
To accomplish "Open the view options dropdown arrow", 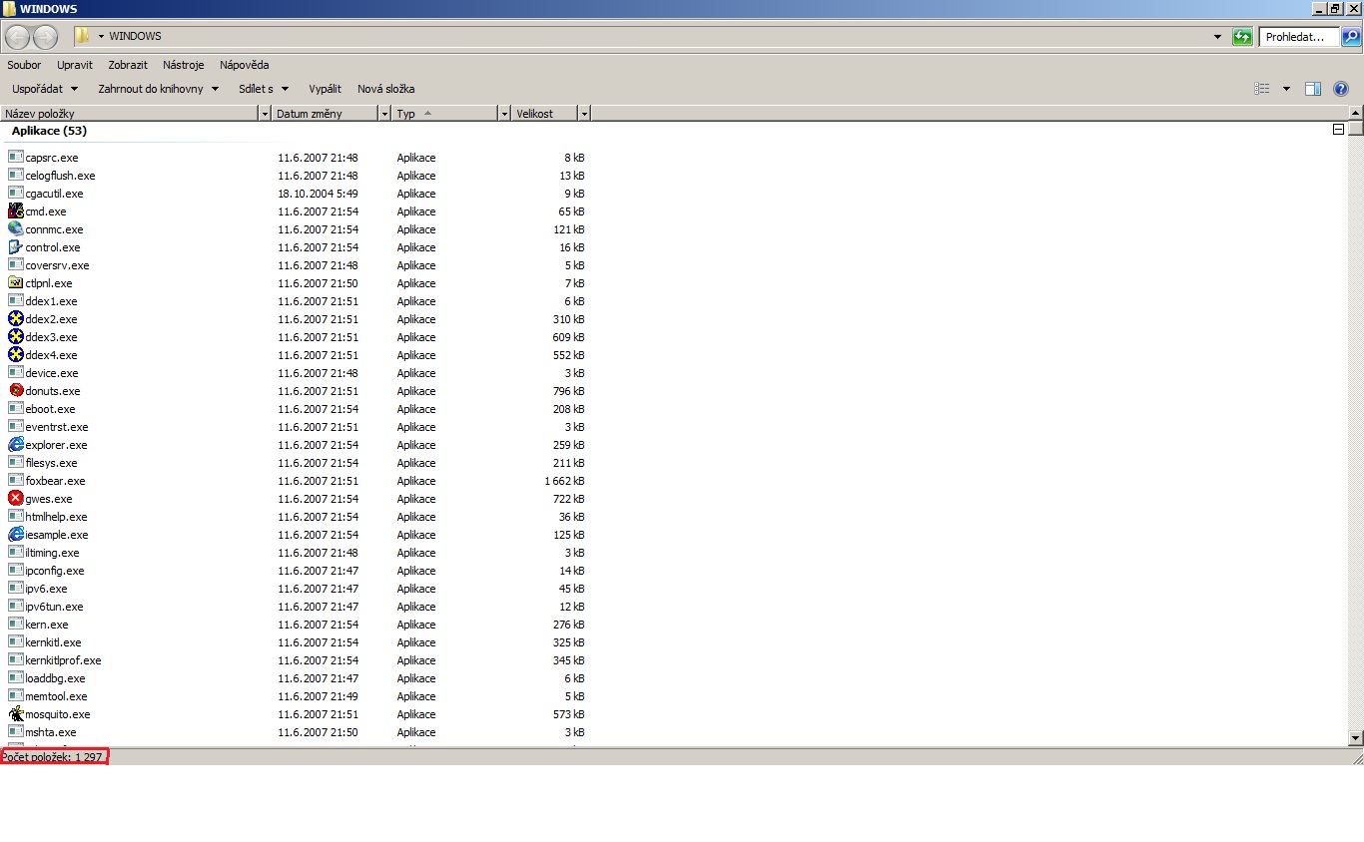I will [1286, 89].
